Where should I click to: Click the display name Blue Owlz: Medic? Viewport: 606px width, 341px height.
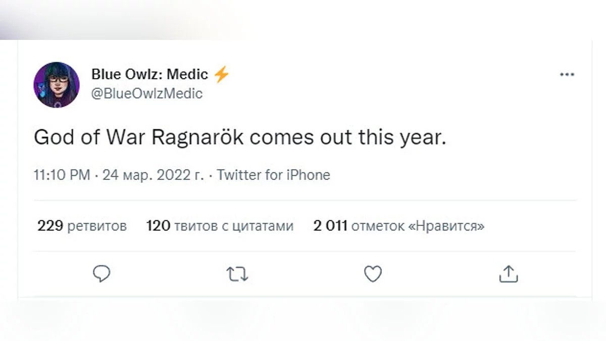(x=149, y=74)
